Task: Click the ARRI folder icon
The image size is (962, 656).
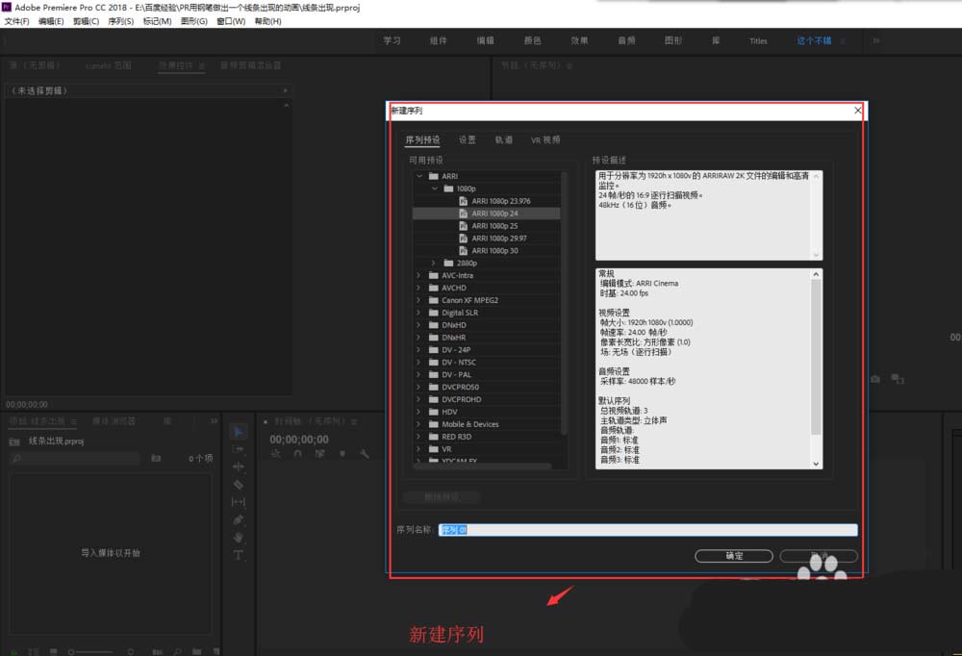Action: click(x=434, y=176)
